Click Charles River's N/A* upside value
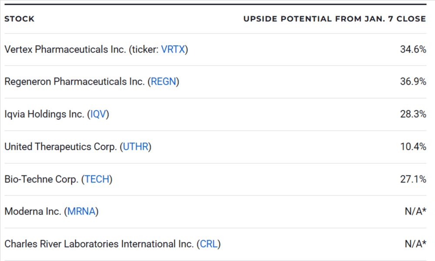This screenshot has height=261, width=435. tap(415, 244)
